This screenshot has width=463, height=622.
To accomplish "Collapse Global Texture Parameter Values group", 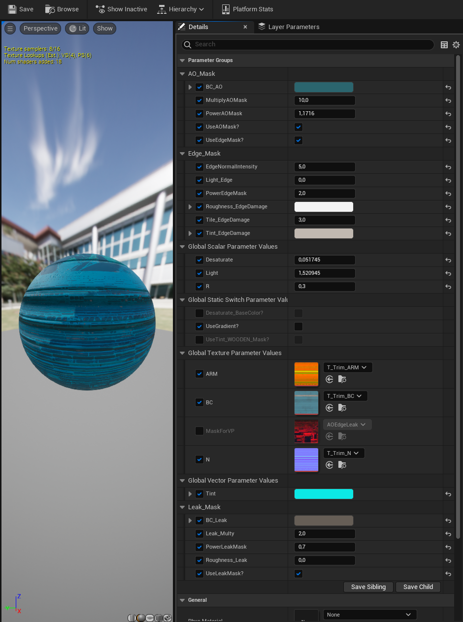I will [x=183, y=353].
